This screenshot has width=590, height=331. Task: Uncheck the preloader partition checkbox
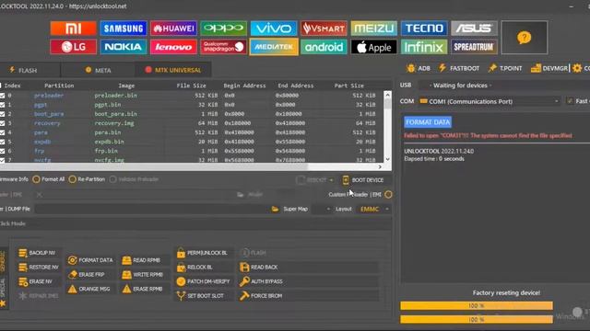pos(3,96)
